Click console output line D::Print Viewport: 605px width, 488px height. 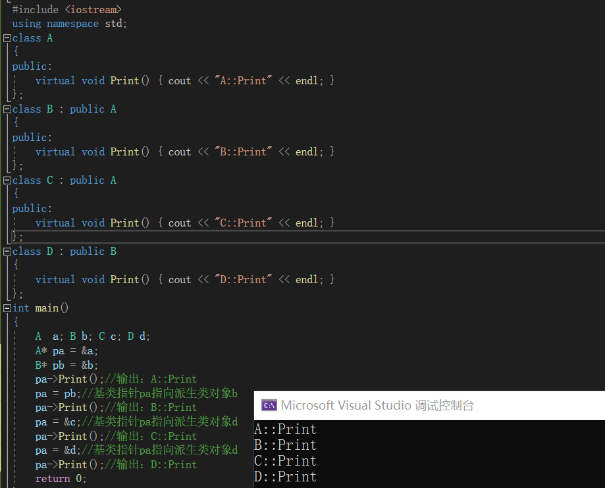tap(285, 477)
